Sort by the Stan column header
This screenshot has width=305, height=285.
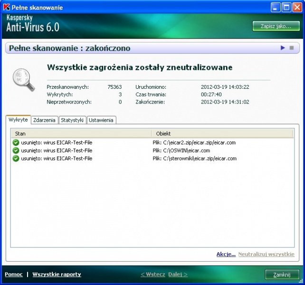81,133
